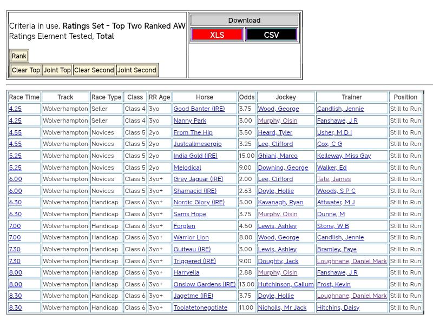The height and width of the screenshot is (321, 433).
Task: View jockey Heard, Tyler
Action: (x=275, y=132)
